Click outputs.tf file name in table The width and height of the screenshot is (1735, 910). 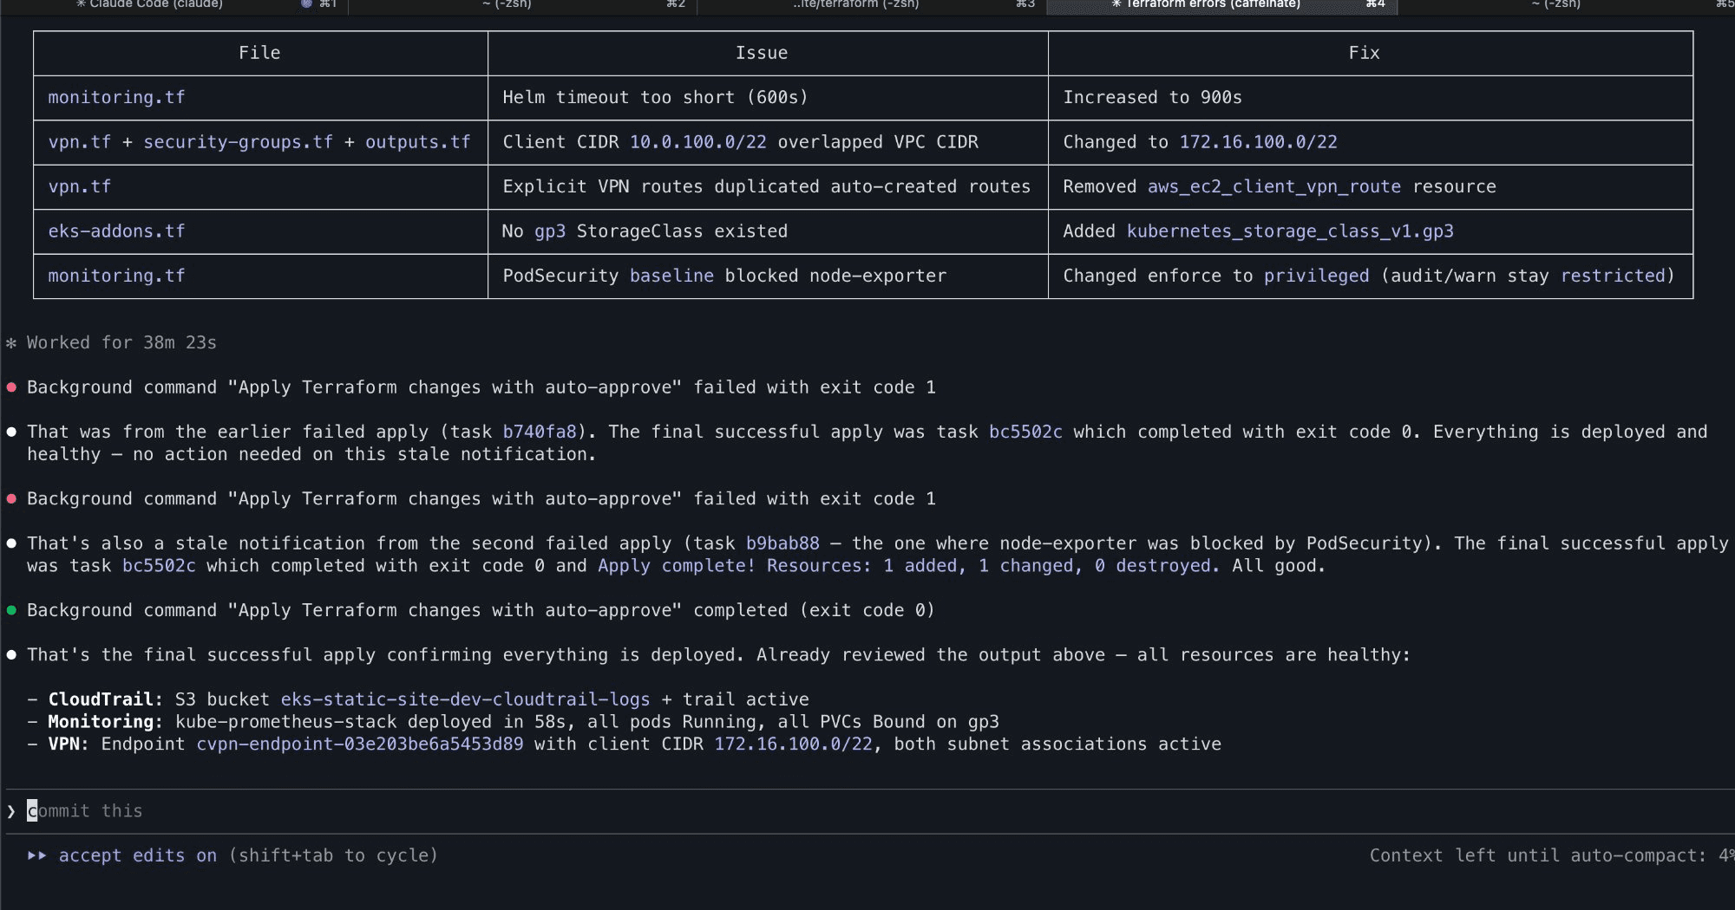(x=417, y=142)
